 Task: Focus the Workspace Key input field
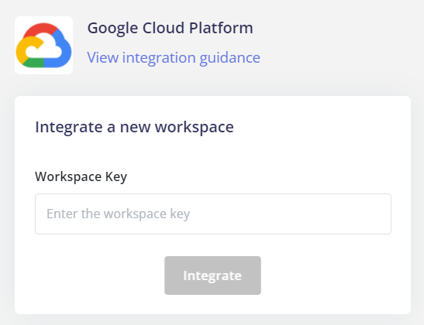pyautogui.click(x=213, y=214)
